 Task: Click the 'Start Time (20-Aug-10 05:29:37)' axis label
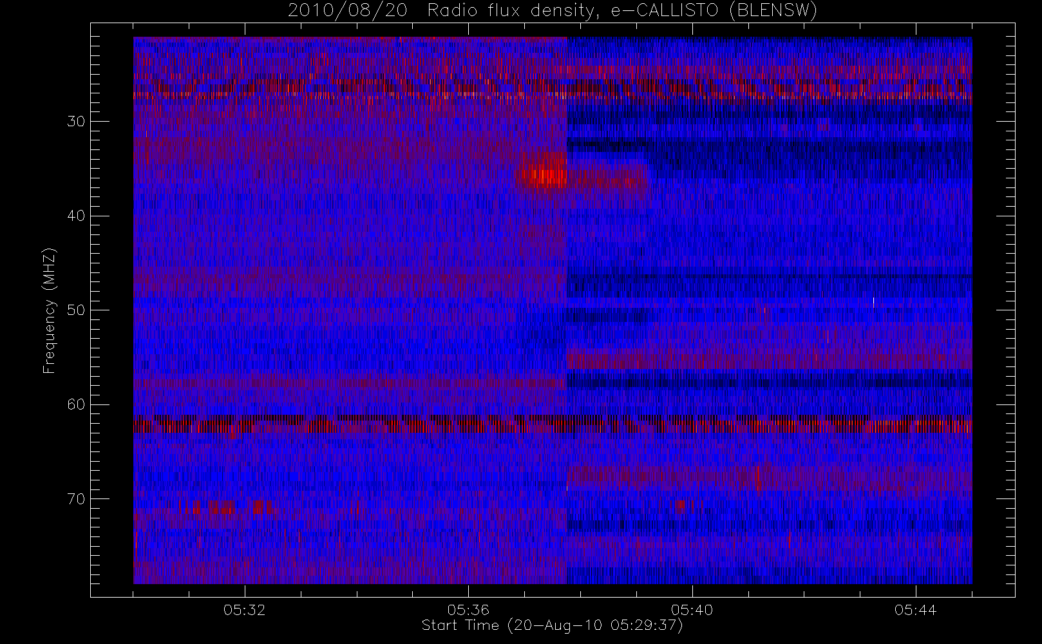(x=553, y=625)
